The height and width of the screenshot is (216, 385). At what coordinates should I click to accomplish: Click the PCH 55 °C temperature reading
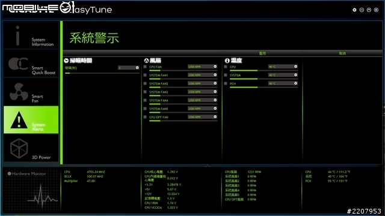click(x=337, y=181)
